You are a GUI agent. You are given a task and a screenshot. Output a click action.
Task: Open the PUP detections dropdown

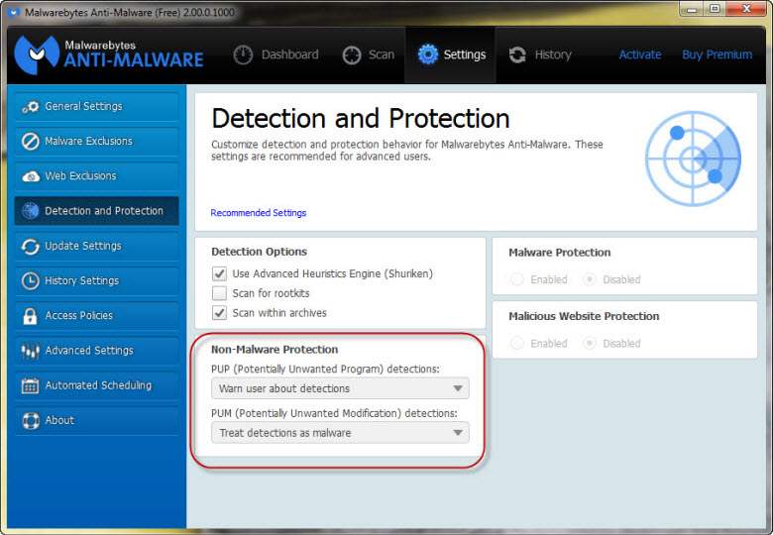(340, 388)
